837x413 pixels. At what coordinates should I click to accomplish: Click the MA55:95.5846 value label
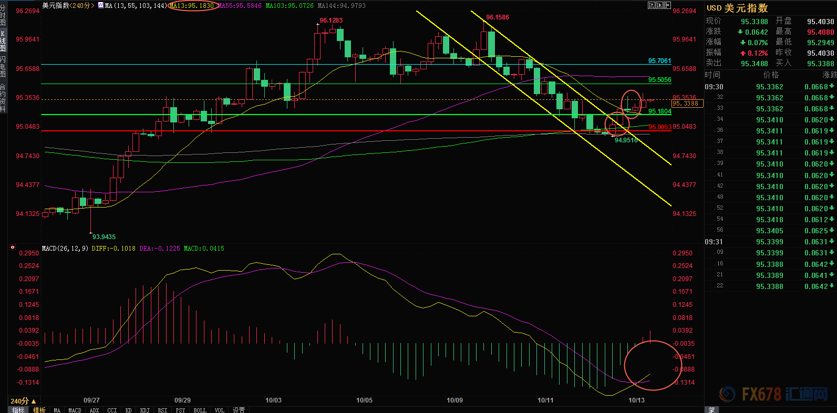click(x=240, y=5)
